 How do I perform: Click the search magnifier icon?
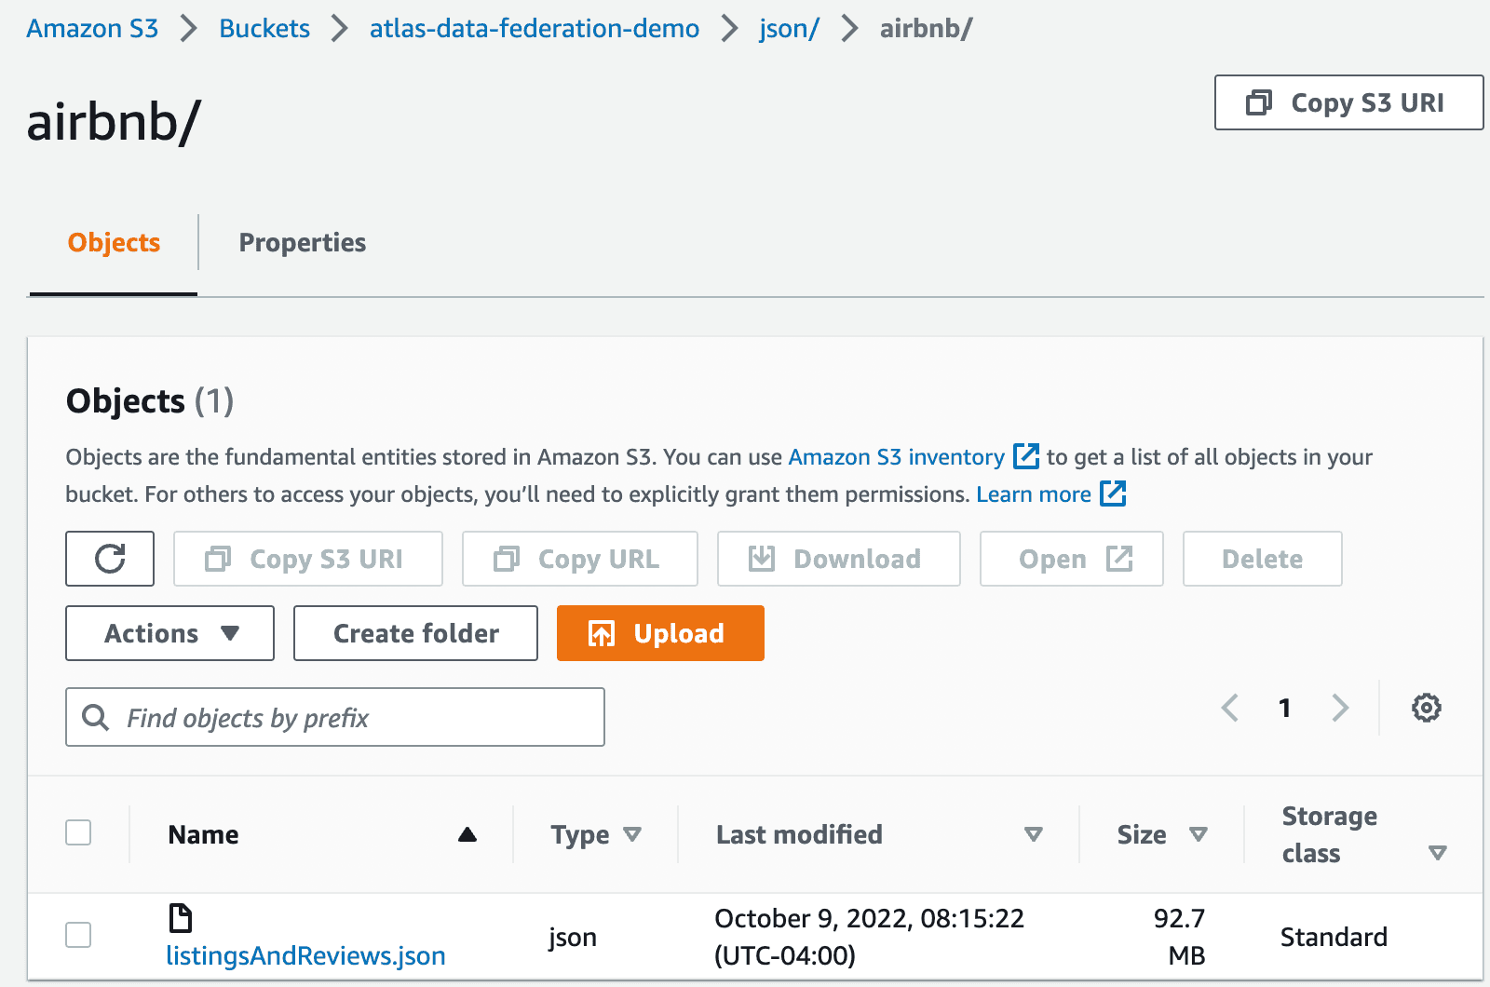point(95,717)
